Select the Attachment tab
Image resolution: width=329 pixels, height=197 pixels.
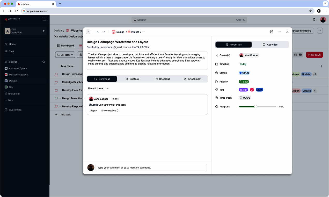click(193, 79)
